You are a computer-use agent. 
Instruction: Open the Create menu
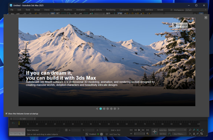point(57,10)
